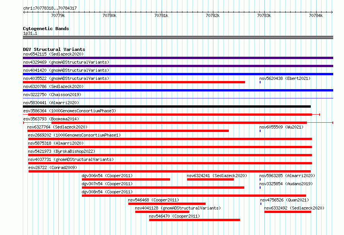Open nsv4041420 (gnomADStructuralVariants) label
This screenshot has width=344, height=235.
[x=66, y=70]
